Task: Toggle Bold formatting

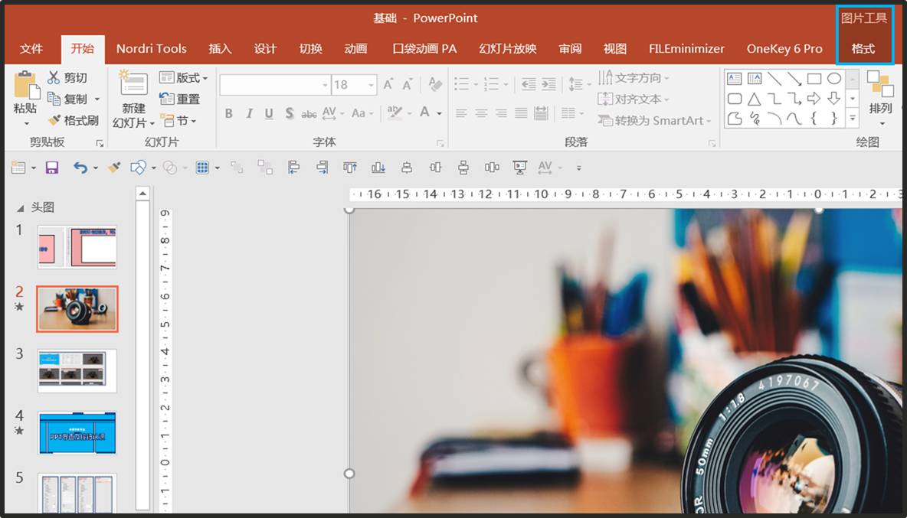Action: (x=229, y=113)
